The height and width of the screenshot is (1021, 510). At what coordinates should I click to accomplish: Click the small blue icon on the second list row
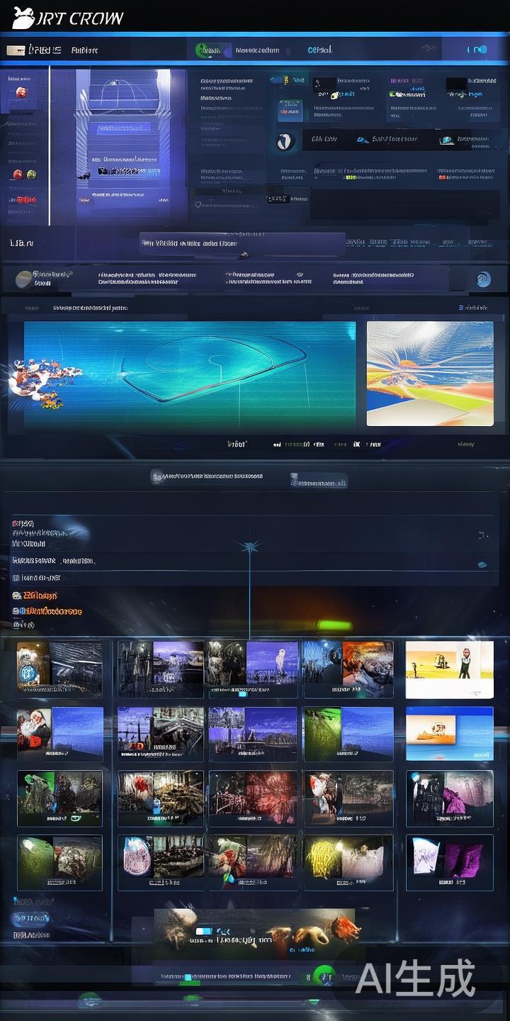(482, 564)
